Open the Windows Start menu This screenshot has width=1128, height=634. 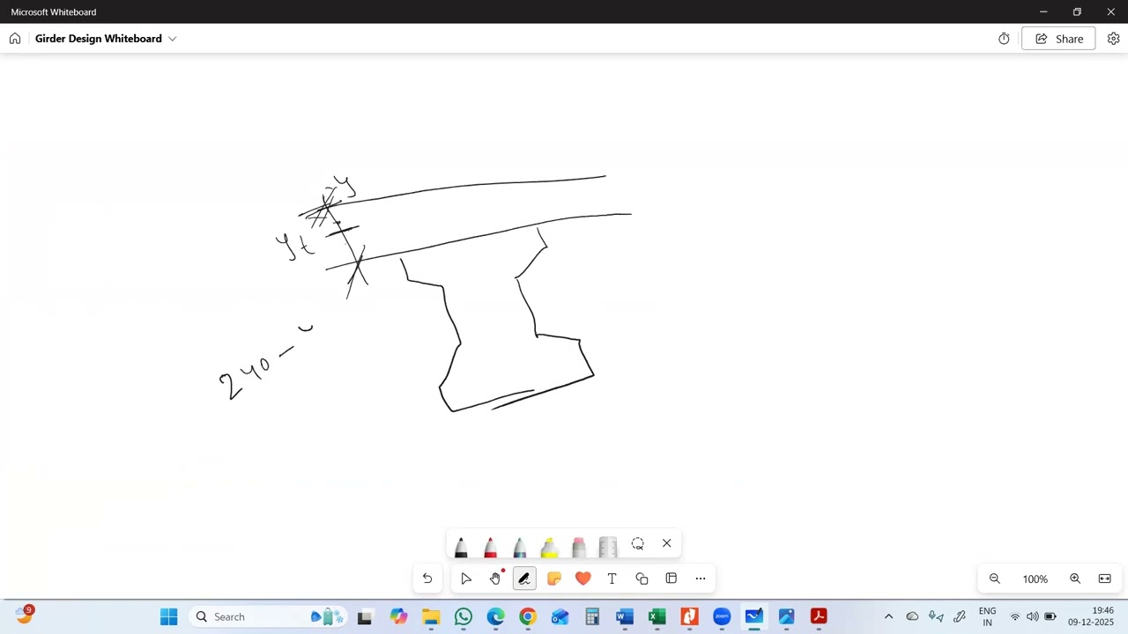168,616
